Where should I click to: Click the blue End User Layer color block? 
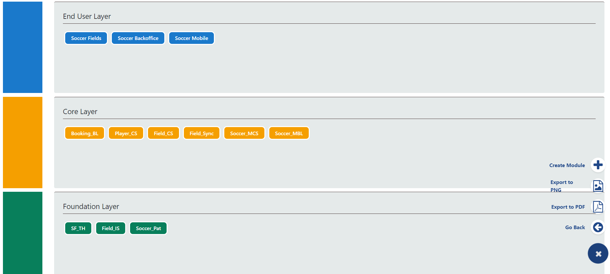(22, 47)
